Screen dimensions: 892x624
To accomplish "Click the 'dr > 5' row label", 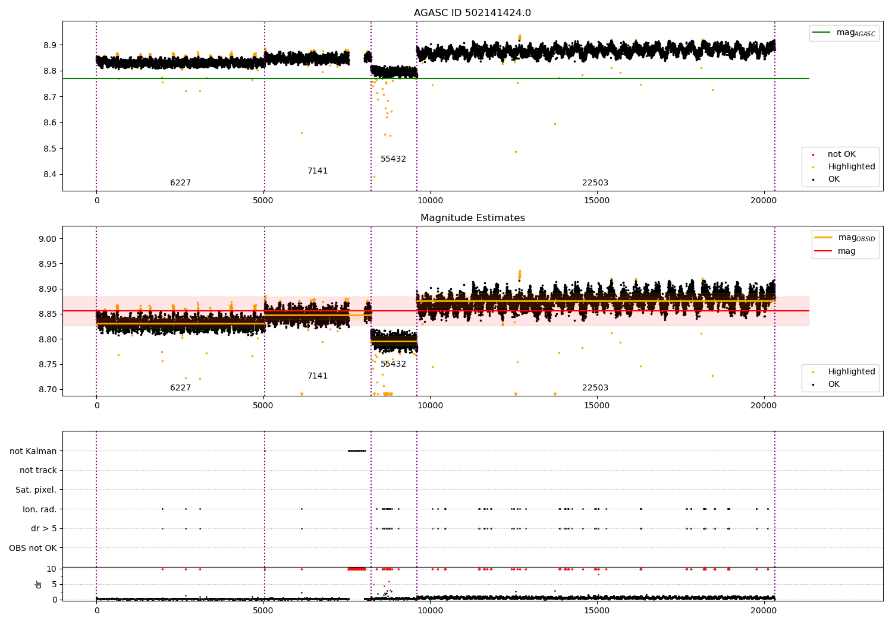I will (44, 529).
